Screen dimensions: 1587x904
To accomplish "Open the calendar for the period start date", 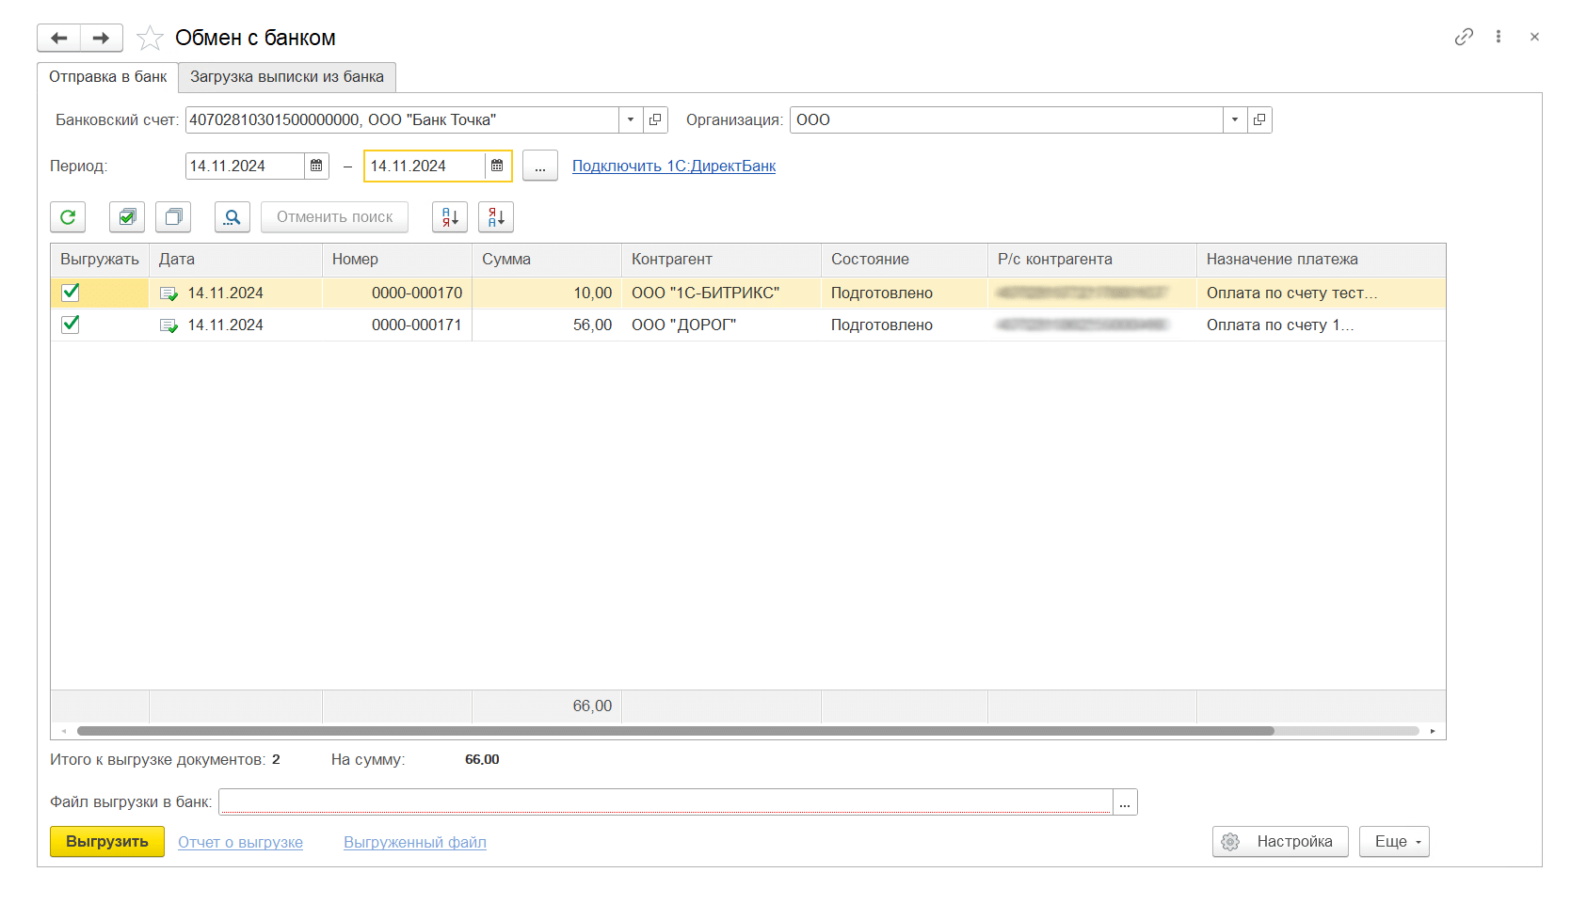I will click(x=316, y=167).
